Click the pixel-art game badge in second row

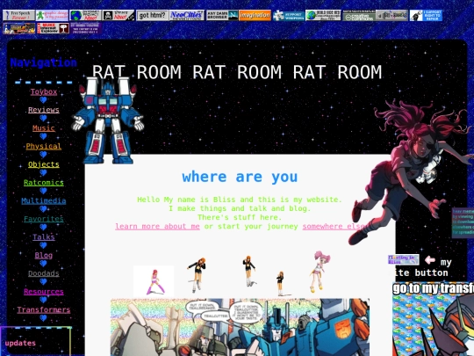point(19,28)
